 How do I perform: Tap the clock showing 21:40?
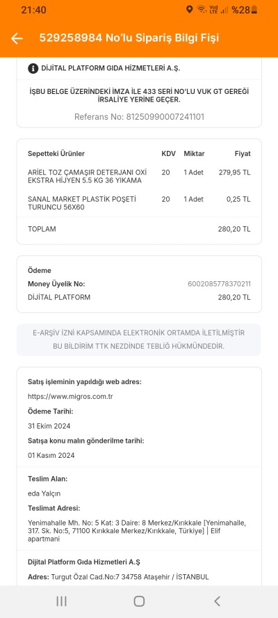click(x=33, y=10)
